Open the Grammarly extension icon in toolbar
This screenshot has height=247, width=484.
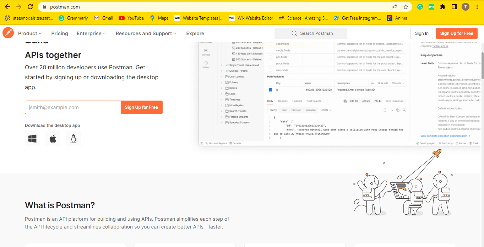[420, 7]
